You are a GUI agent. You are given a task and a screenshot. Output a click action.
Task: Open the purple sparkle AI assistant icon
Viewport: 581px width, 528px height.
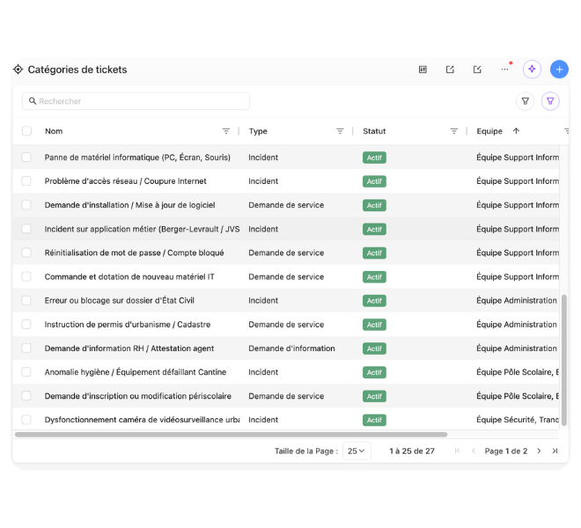coord(532,70)
